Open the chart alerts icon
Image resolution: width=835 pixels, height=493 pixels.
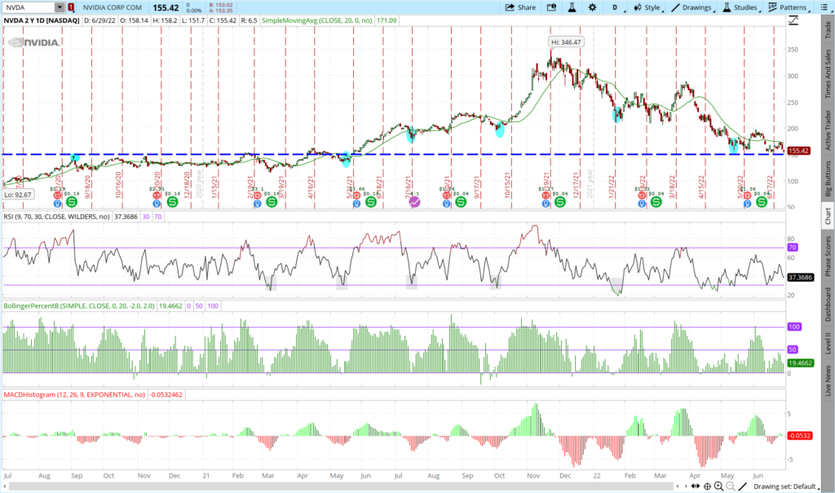click(x=550, y=7)
